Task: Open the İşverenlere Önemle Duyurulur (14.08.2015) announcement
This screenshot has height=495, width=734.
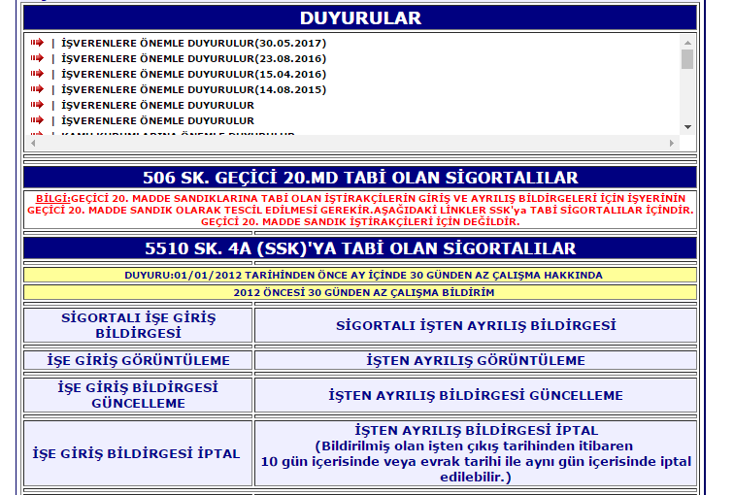Action: point(193,89)
